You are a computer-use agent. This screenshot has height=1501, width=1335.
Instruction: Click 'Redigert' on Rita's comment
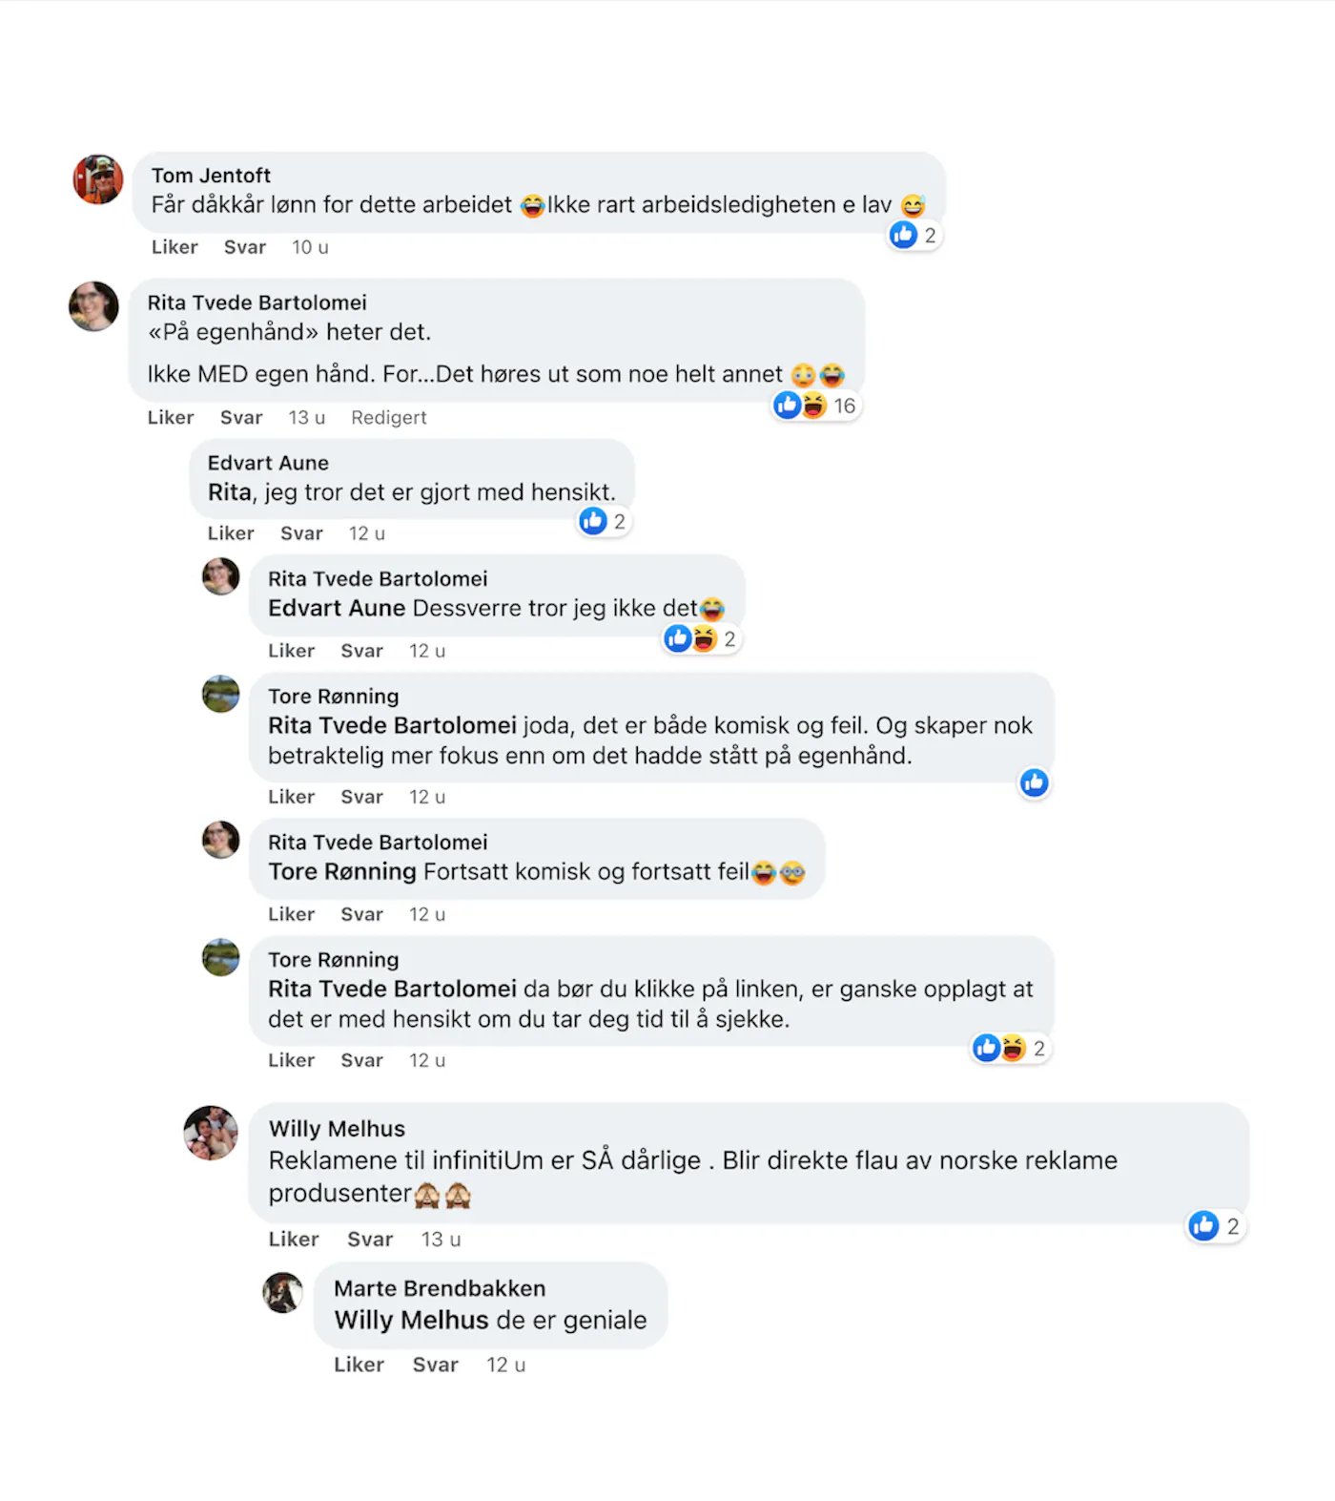coord(388,418)
